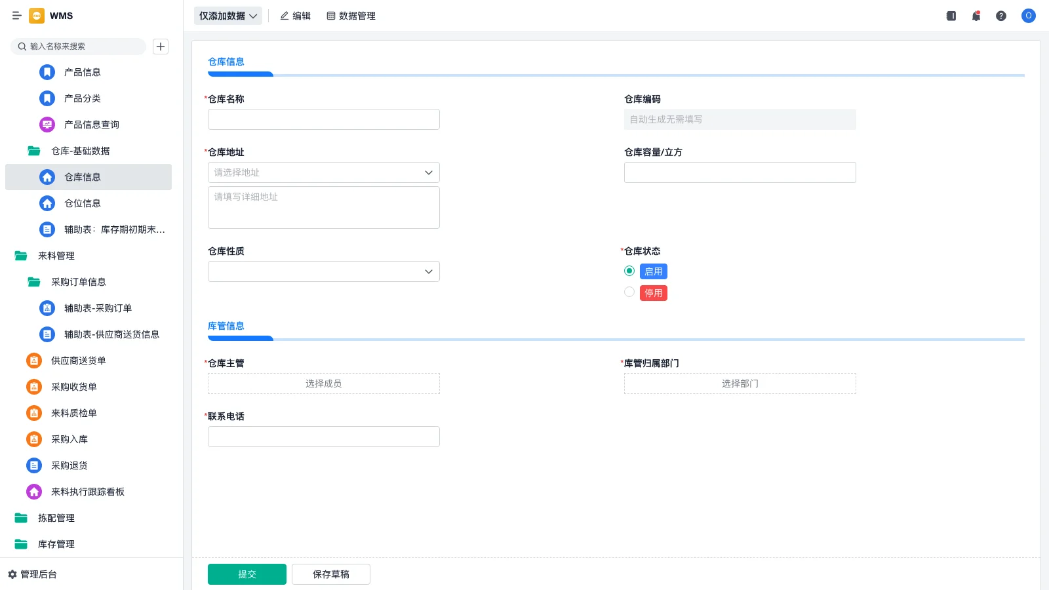Open 管理后台 link
The height and width of the screenshot is (590, 1049).
coord(39,574)
